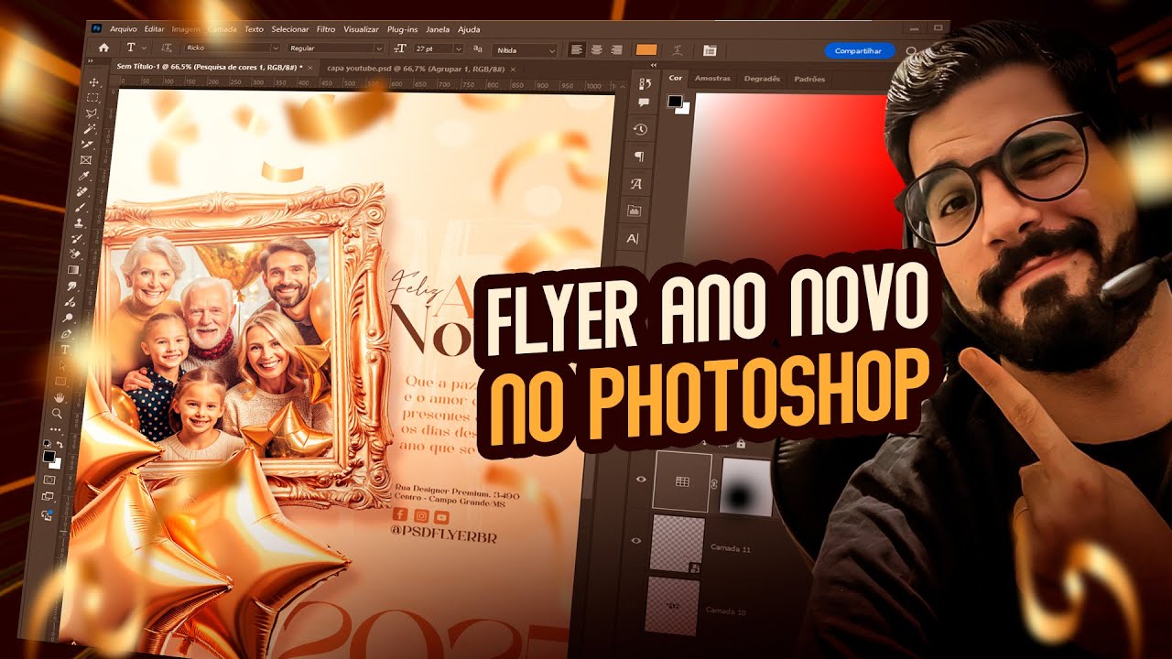Select the Polygonal Lasso tool
This screenshot has width=1172, height=659.
click(92, 113)
